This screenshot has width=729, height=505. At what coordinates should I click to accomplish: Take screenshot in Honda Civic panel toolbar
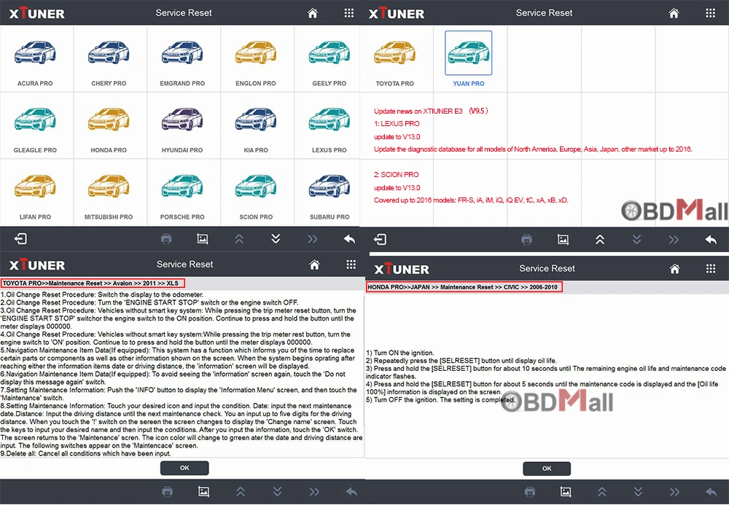566,492
